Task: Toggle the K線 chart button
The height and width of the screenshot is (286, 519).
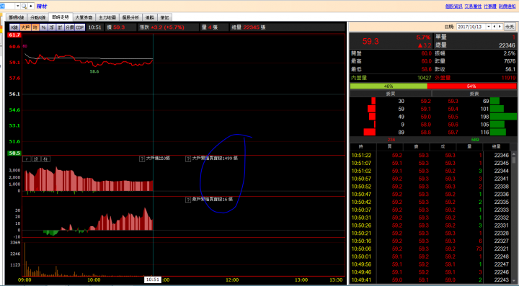Action: pos(14,27)
